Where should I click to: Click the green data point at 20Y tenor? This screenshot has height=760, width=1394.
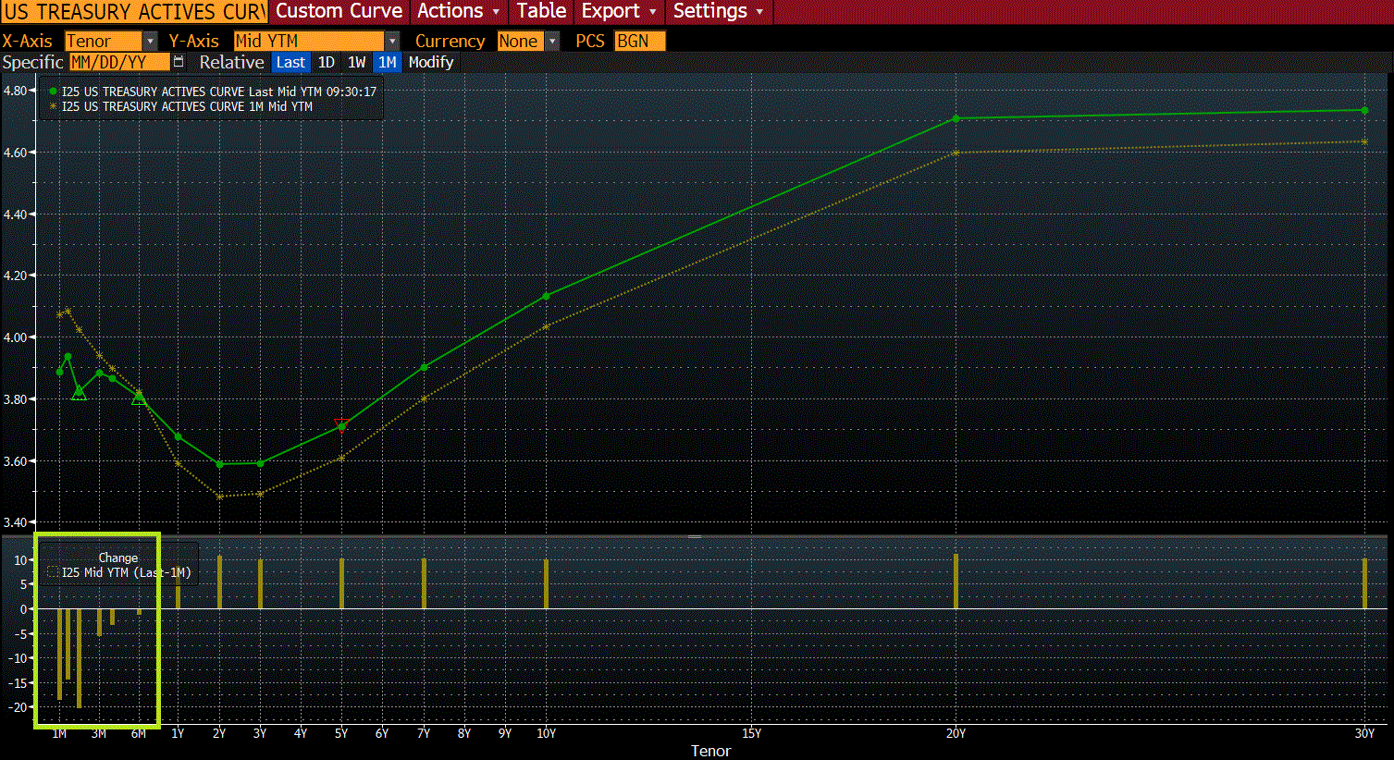[956, 118]
